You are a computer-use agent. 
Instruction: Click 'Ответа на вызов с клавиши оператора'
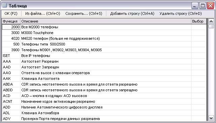(56, 73)
